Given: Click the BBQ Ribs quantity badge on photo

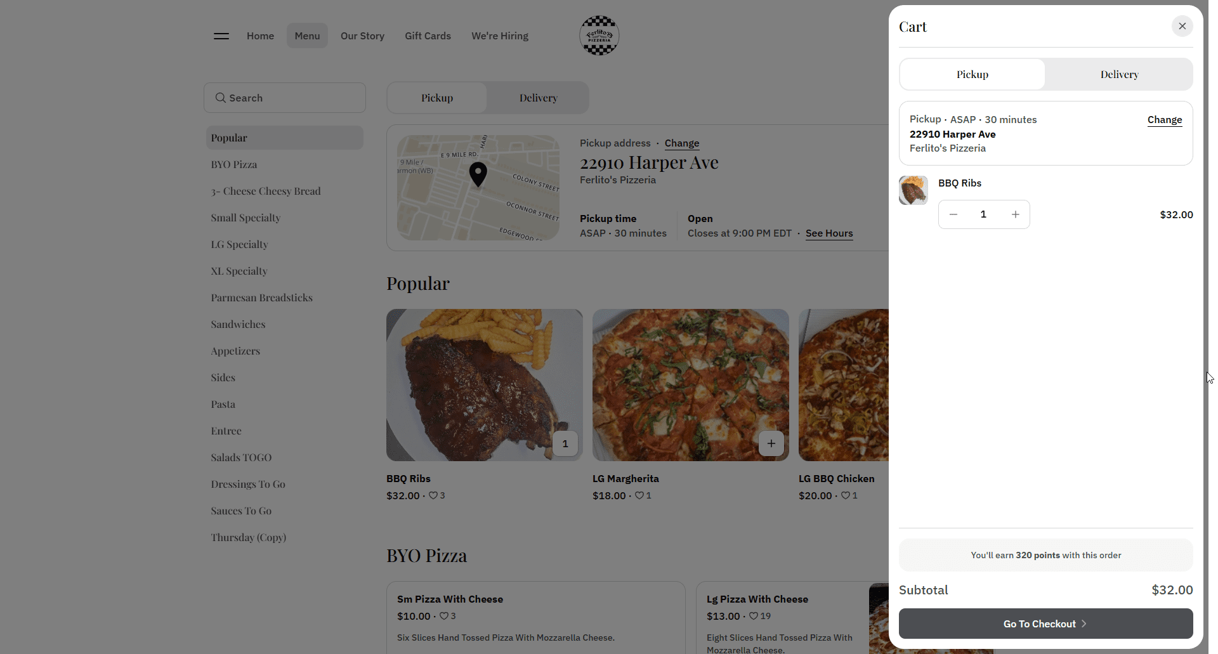Looking at the screenshot, I should point(565,443).
